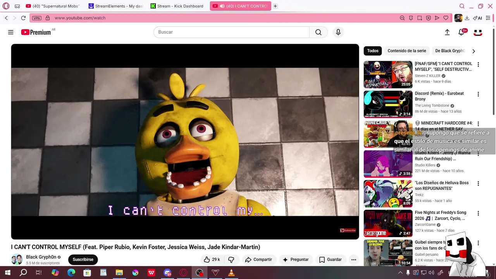Bookmark page with heart icon
Screen dimensions: 496x279
coord(446,18)
